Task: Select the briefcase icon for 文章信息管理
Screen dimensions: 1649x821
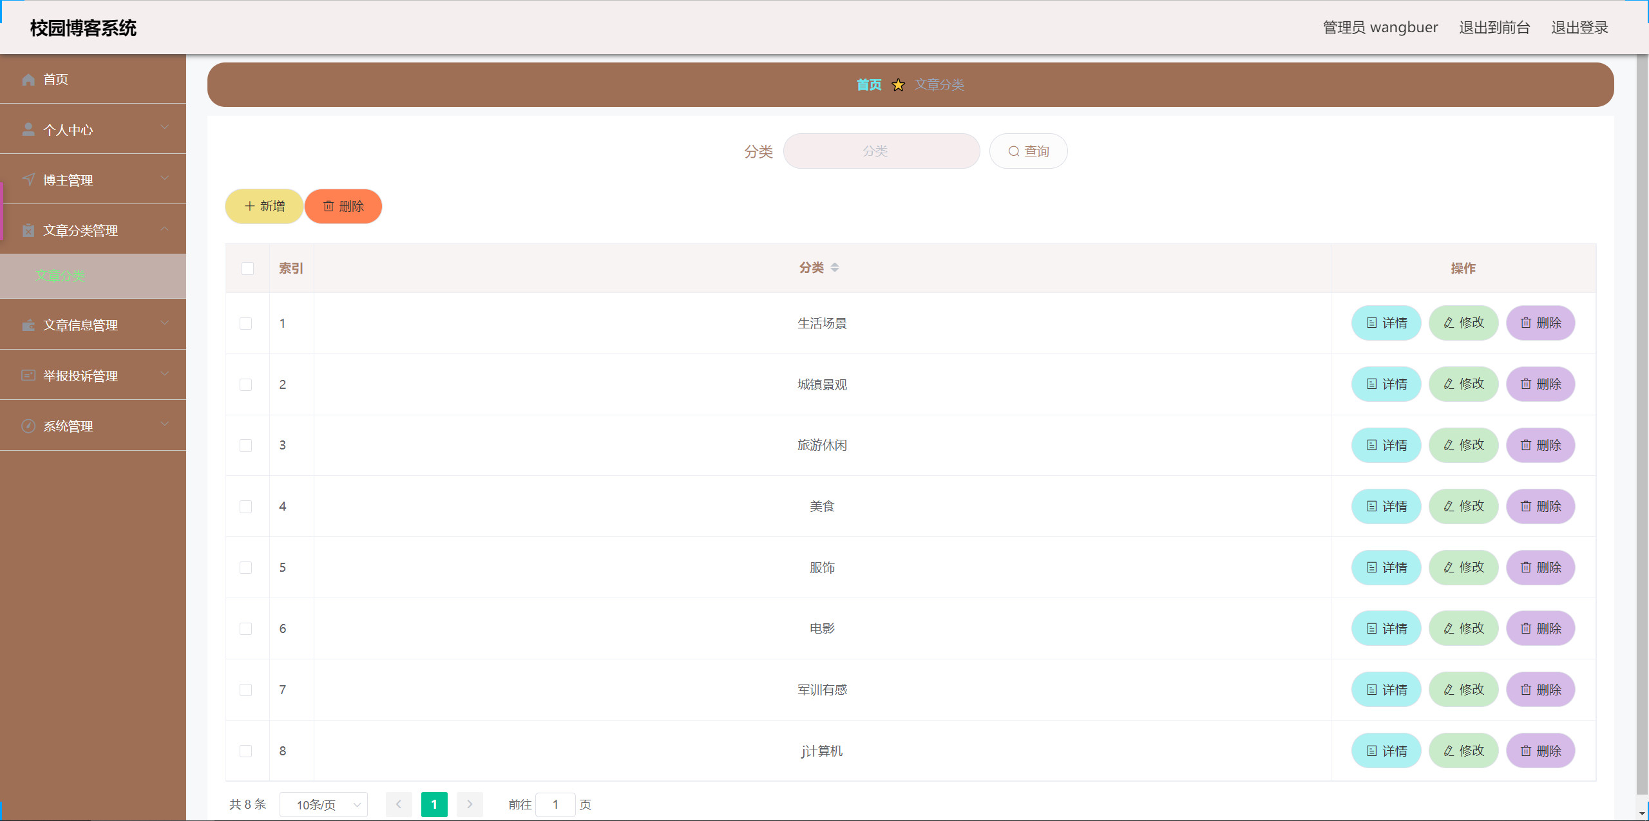Action: (28, 325)
